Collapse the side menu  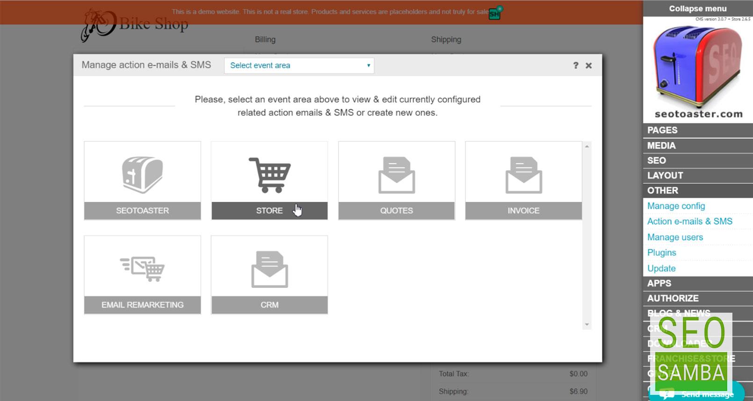pyautogui.click(x=698, y=8)
